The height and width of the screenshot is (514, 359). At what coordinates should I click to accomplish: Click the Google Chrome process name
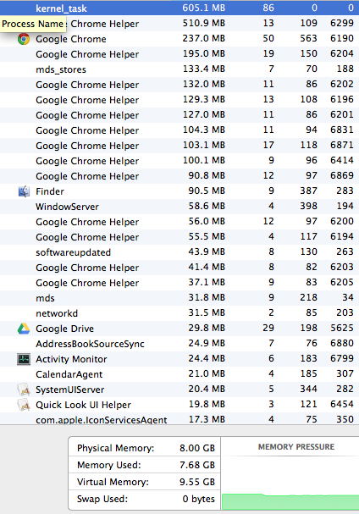[71, 39]
